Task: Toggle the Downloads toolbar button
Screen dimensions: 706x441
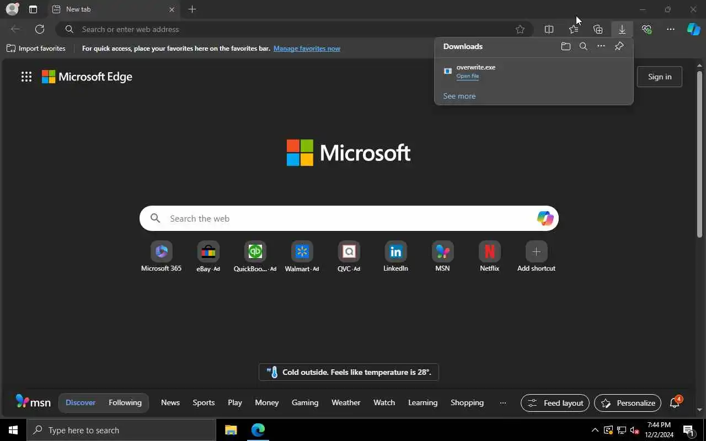Action: point(622,29)
